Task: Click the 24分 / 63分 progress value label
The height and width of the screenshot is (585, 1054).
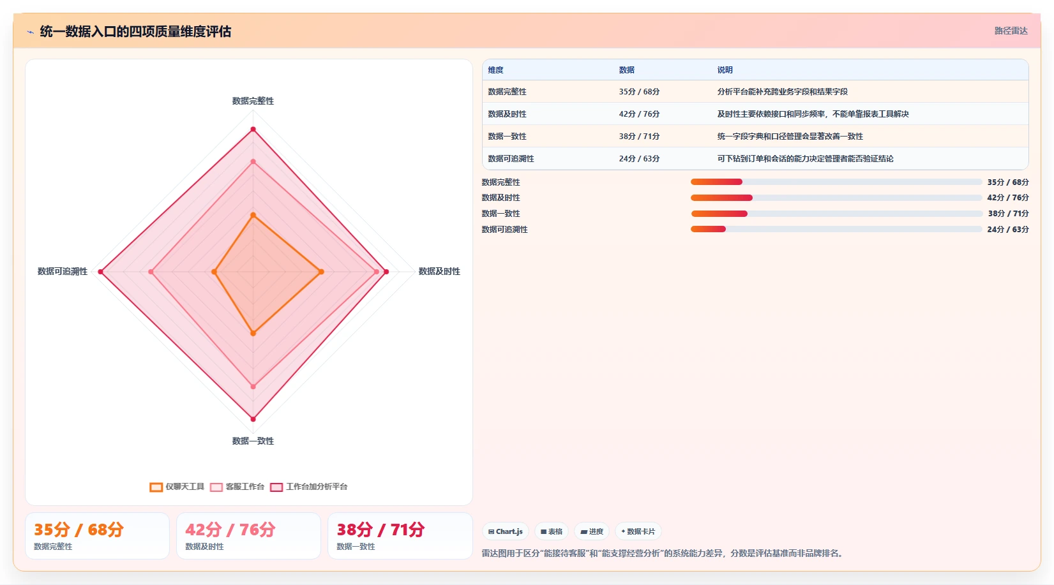Action: (1008, 230)
